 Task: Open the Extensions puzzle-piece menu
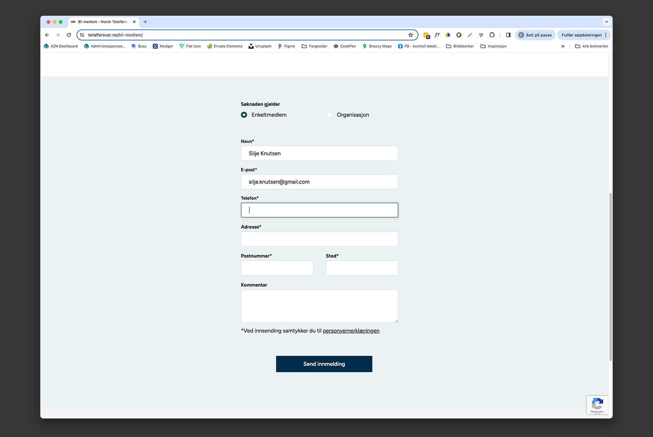492,35
